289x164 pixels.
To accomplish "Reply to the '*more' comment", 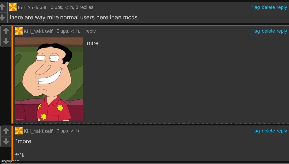I will click(x=282, y=131).
